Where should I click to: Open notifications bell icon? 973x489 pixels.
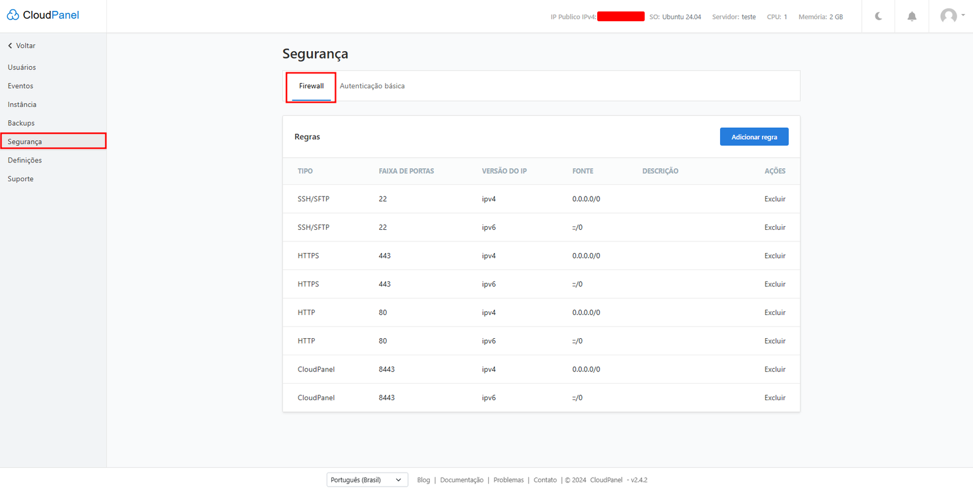tap(912, 16)
